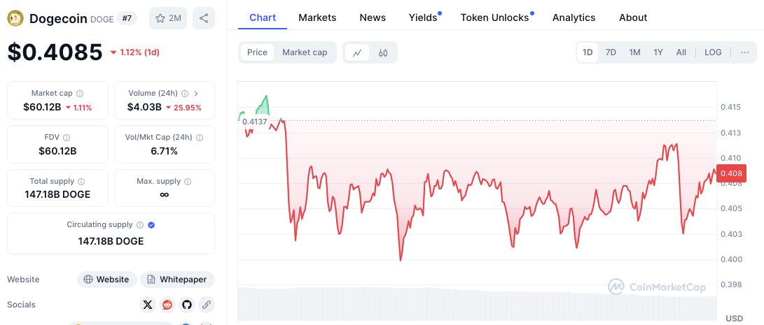
Task: Open the share icon button
Action: [204, 18]
